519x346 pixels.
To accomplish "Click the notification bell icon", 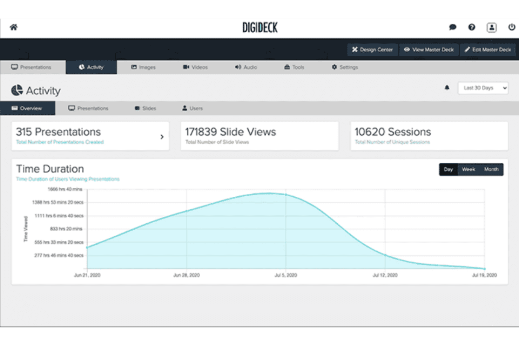I will coord(447,88).
